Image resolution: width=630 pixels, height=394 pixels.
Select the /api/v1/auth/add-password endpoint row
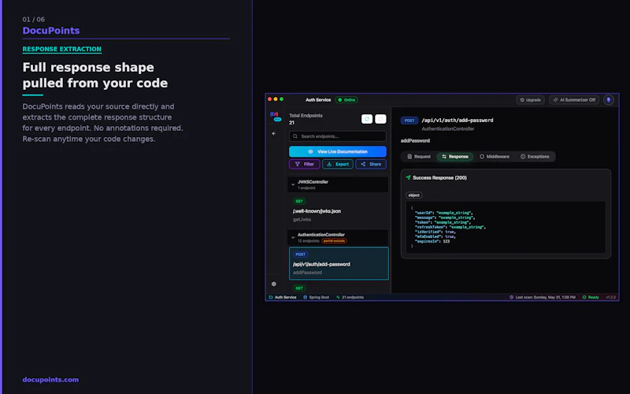click(339, 263)
